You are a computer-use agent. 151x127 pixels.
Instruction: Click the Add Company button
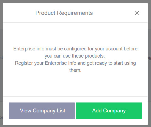coord(109,110)
